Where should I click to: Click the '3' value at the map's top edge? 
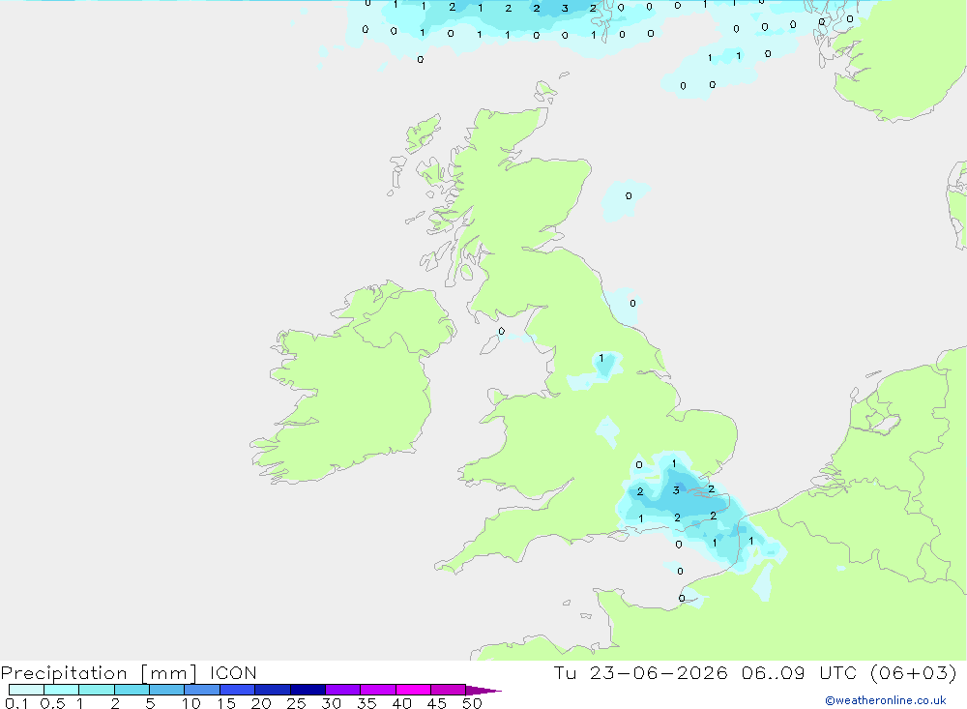click(x=565, y=9)
